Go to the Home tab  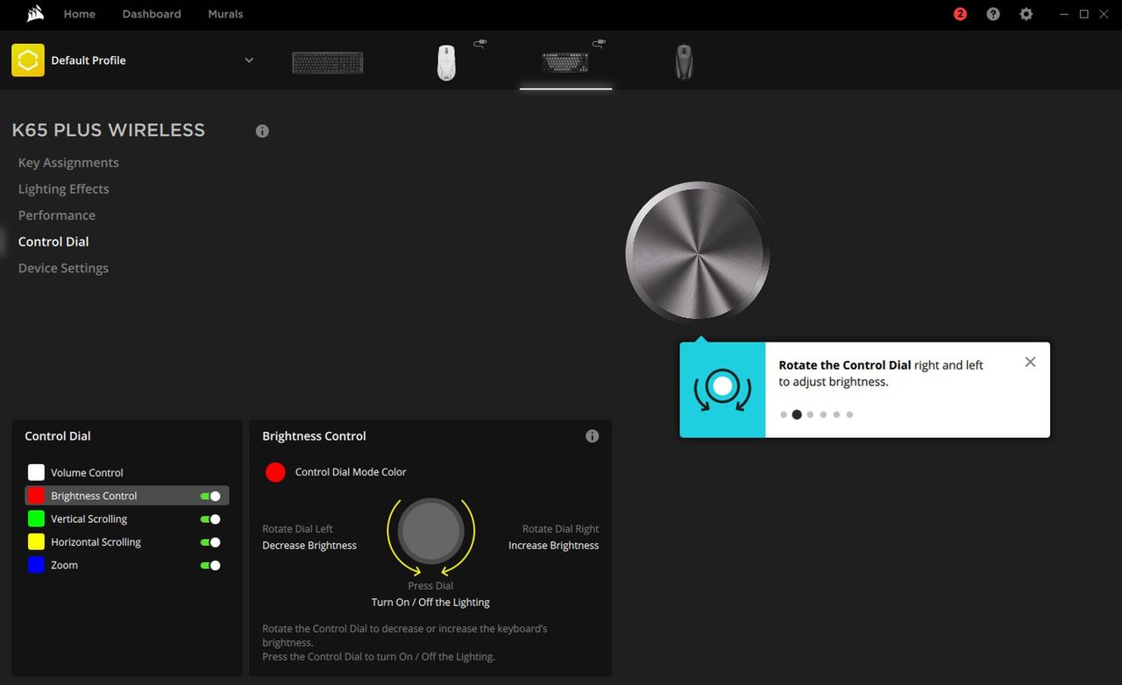80,14
